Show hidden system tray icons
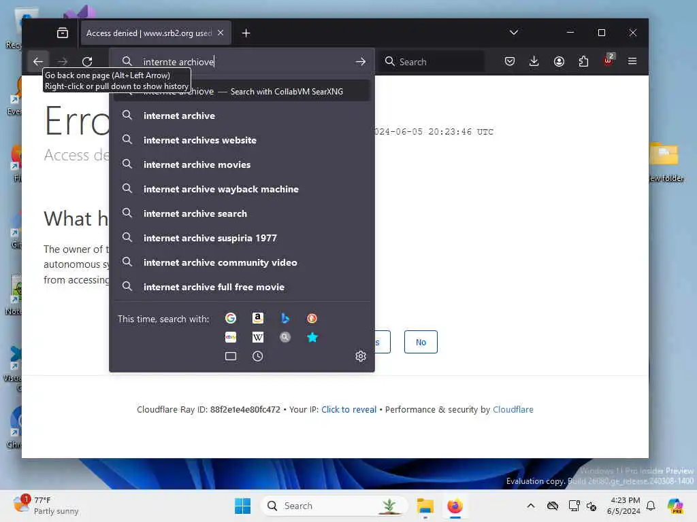Viewport: 697px width, 522px height. [x=531, y=506]
